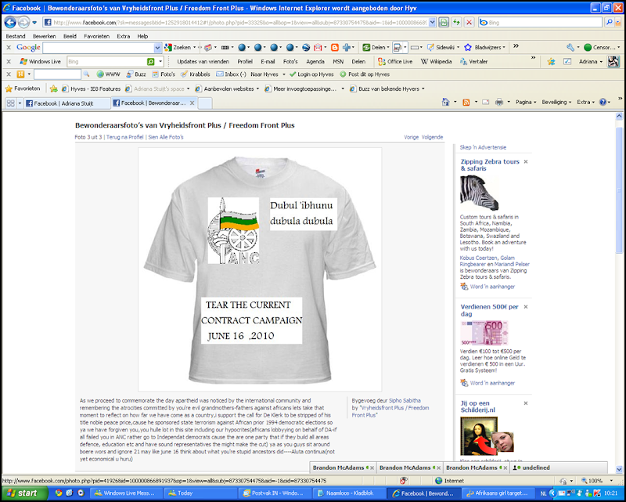This screenshot has width=626, height=502.
Task: Click the Blogger icon in Google toolbar
Action: [335, 48]
